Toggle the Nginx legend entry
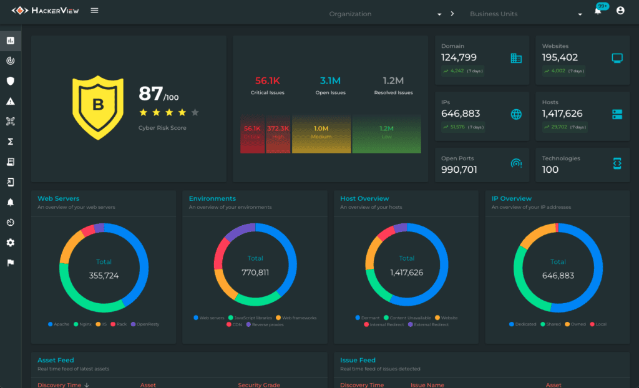Screen dimensions: 639x388 point(83,324)
